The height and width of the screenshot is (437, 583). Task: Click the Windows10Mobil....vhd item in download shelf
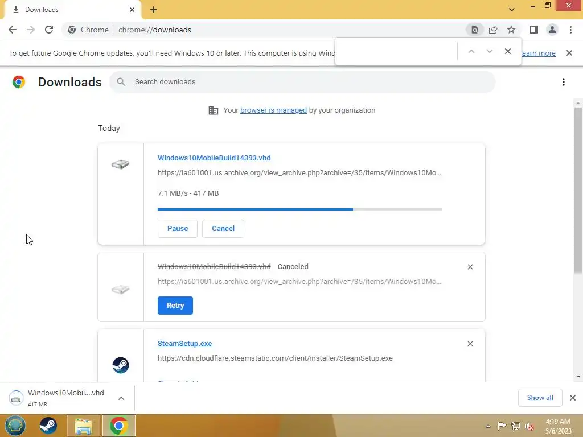click(56, 398)
